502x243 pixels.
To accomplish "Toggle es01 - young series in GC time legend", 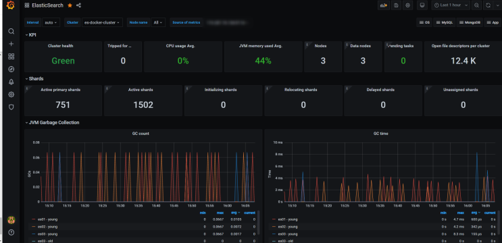I will (x=288, y=219).
